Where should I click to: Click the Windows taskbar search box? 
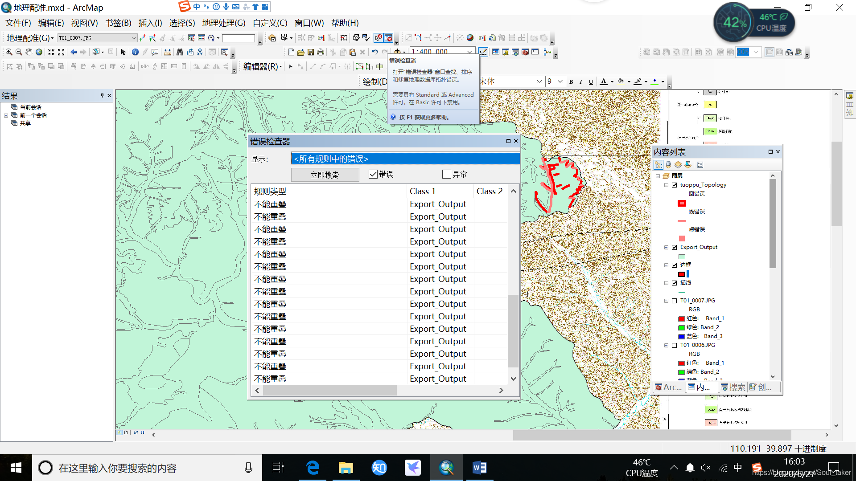click(147, 468)
